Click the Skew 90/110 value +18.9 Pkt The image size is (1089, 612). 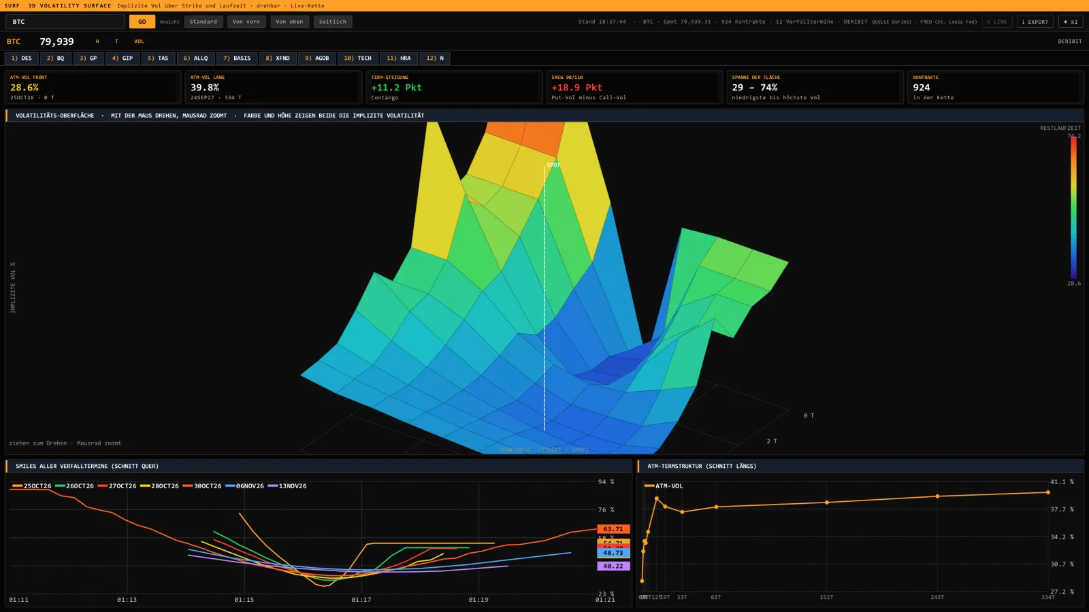[x=576, y=88]
